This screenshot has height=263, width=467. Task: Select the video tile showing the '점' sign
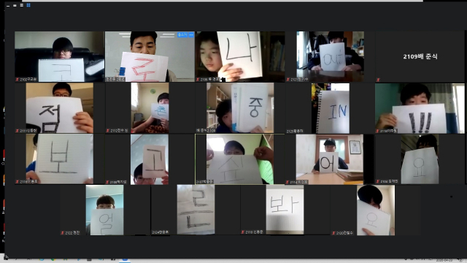pos(60,108)
